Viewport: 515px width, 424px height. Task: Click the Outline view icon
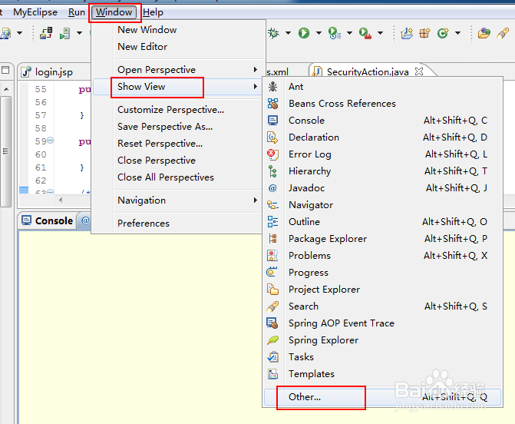(x=272, y=222)
